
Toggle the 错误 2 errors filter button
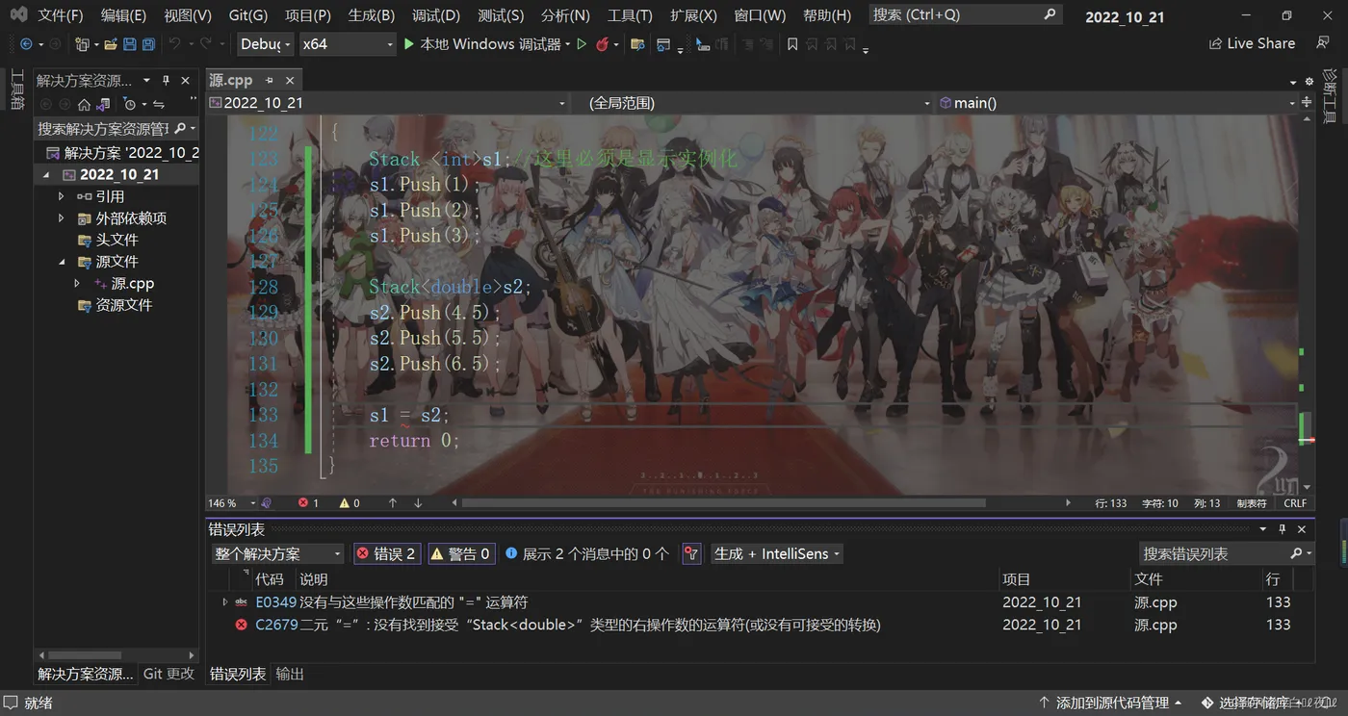(x=386, y=554)
